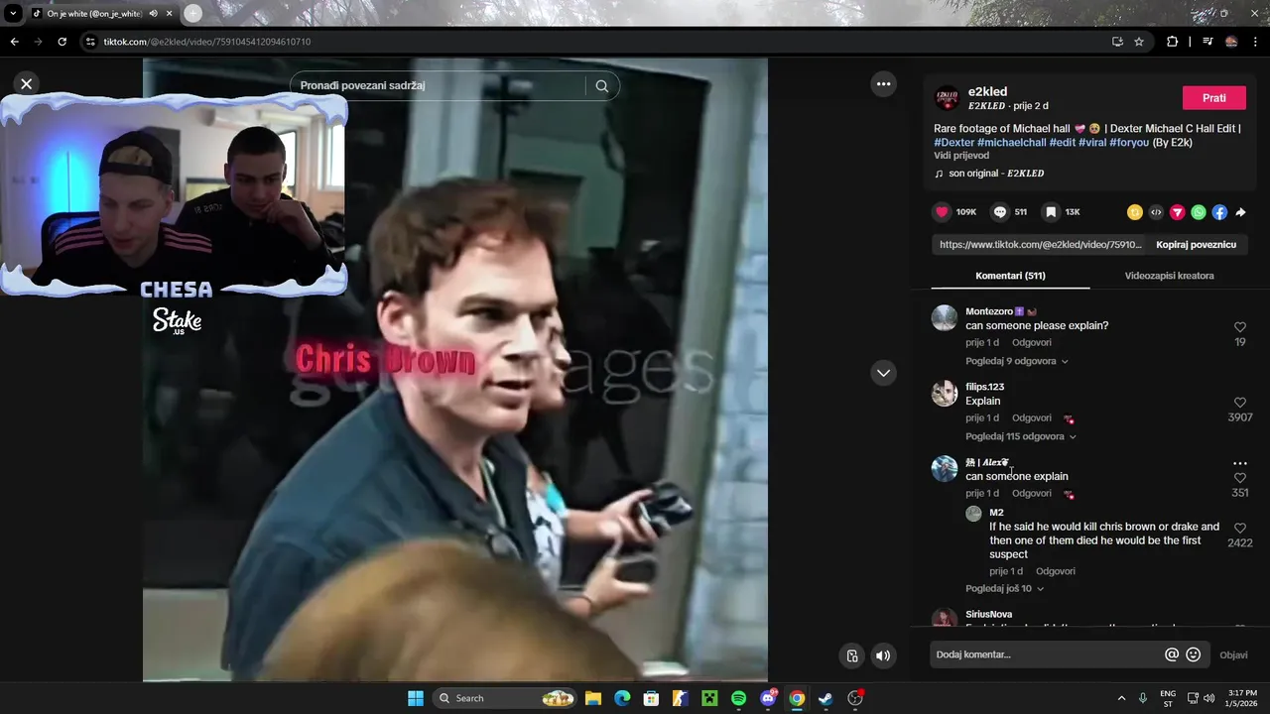Click the taskbar Search box
This screenshot has height=714, width=1270.
pos(506,698)
